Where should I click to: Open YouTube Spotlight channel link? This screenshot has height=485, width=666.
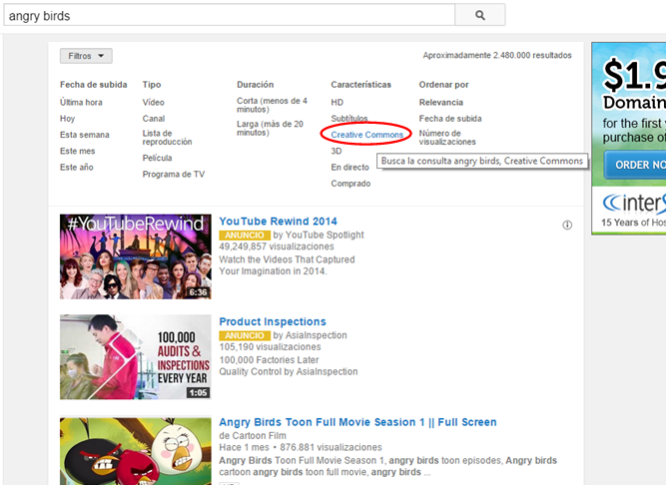pyautogui.click(x=325, y=235)
